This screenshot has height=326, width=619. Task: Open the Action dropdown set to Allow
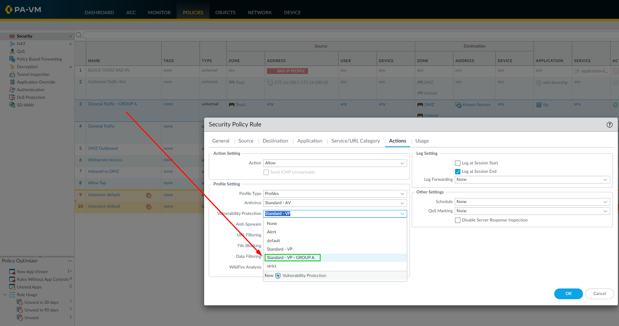tap(334, 163)
